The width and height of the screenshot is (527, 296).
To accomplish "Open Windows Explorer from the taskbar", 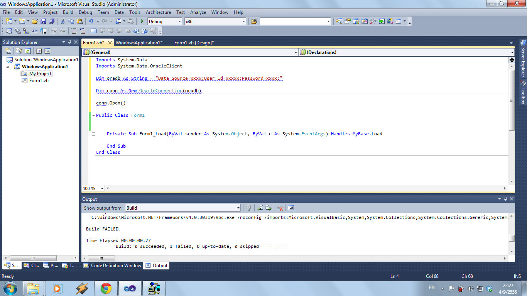I will (x=34, y=288).
